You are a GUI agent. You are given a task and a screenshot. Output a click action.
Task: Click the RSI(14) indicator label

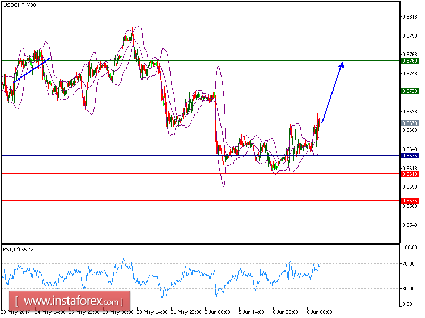click(20, 249)
